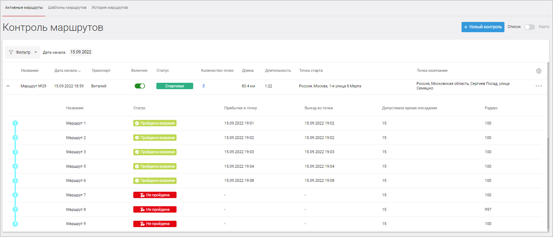
Task: Open the Фильтр dropdown arrow
Action: [35, 52]
